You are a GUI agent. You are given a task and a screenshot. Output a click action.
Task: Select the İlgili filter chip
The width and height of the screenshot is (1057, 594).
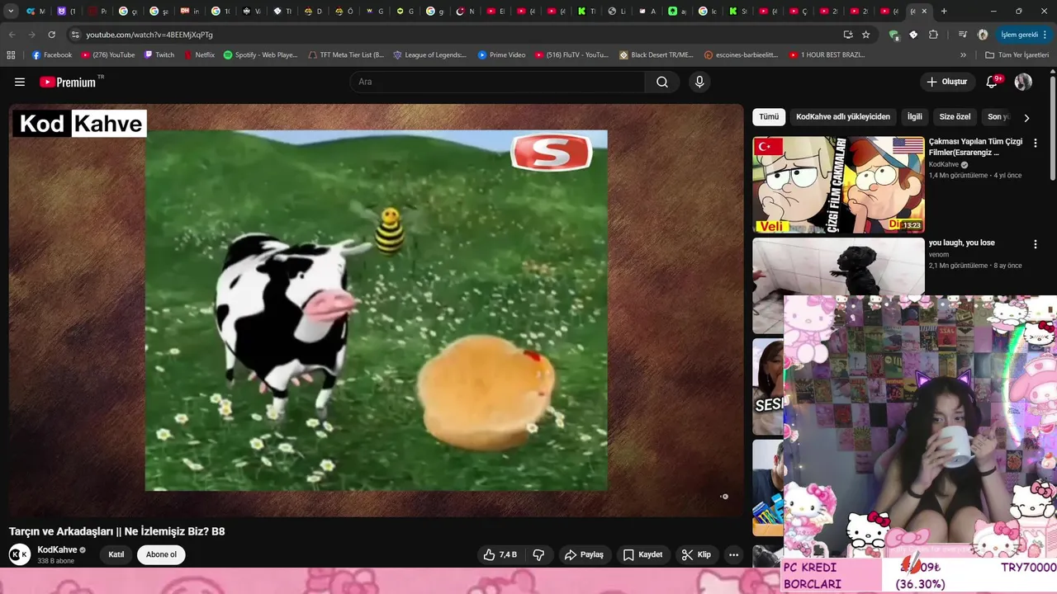915,117
